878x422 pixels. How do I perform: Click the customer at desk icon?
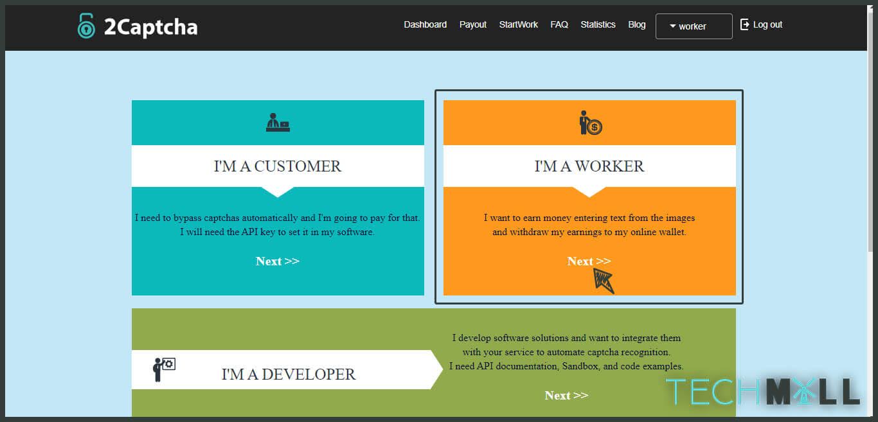(278, 122)
